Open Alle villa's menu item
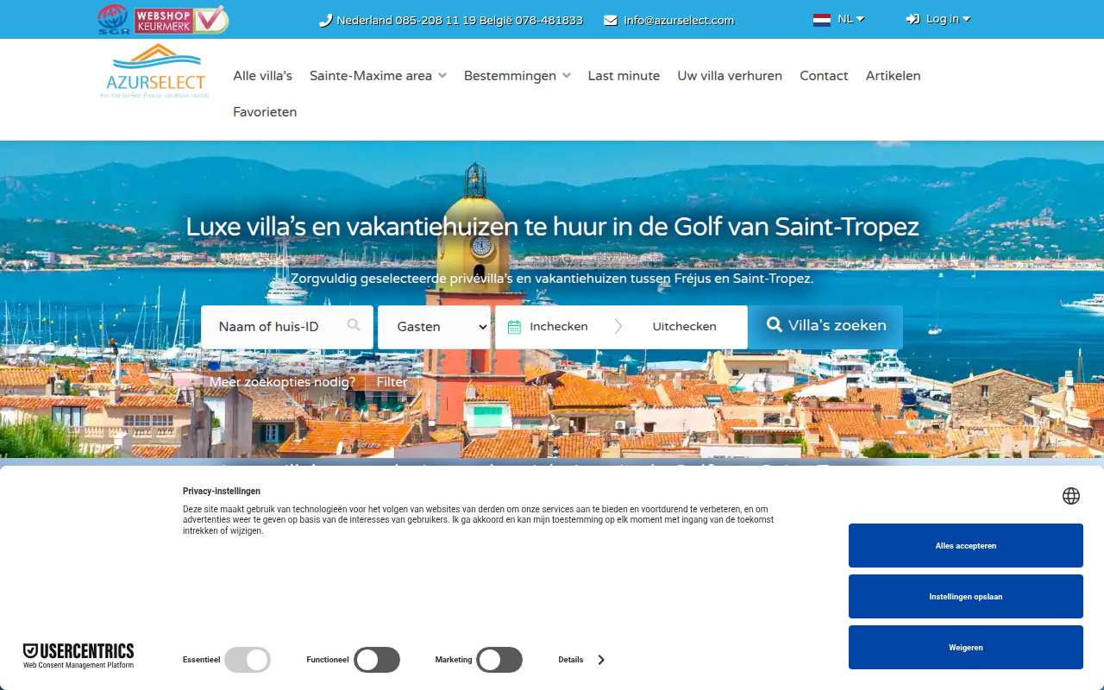This screenshot has height=690, width=1104. tap(263, 76)
